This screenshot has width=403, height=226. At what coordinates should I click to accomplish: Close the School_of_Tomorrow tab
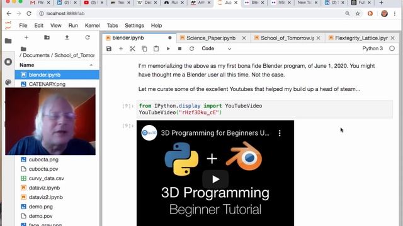coord(318,38)
